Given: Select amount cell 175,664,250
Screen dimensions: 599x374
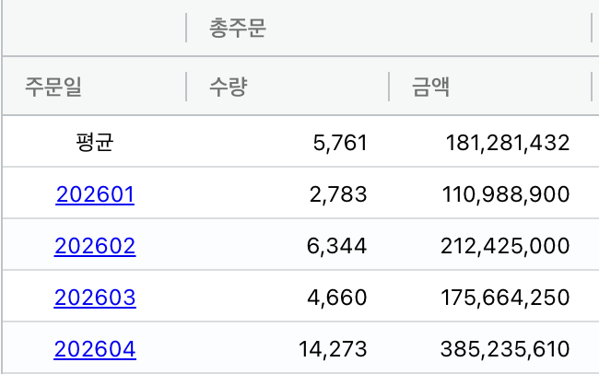Looking at the screenshot, I should click(505, 298).
